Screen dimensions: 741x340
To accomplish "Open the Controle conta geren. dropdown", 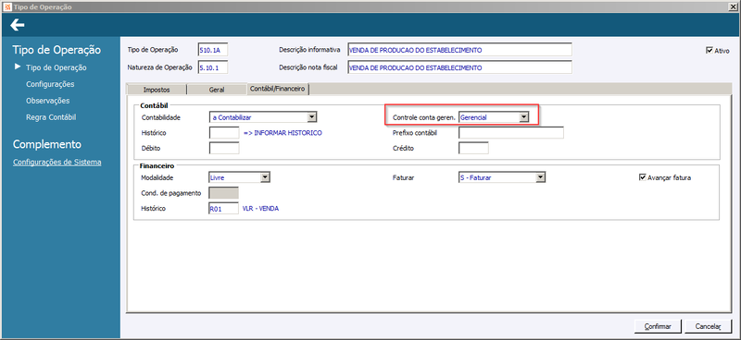I will click(523, 117).
